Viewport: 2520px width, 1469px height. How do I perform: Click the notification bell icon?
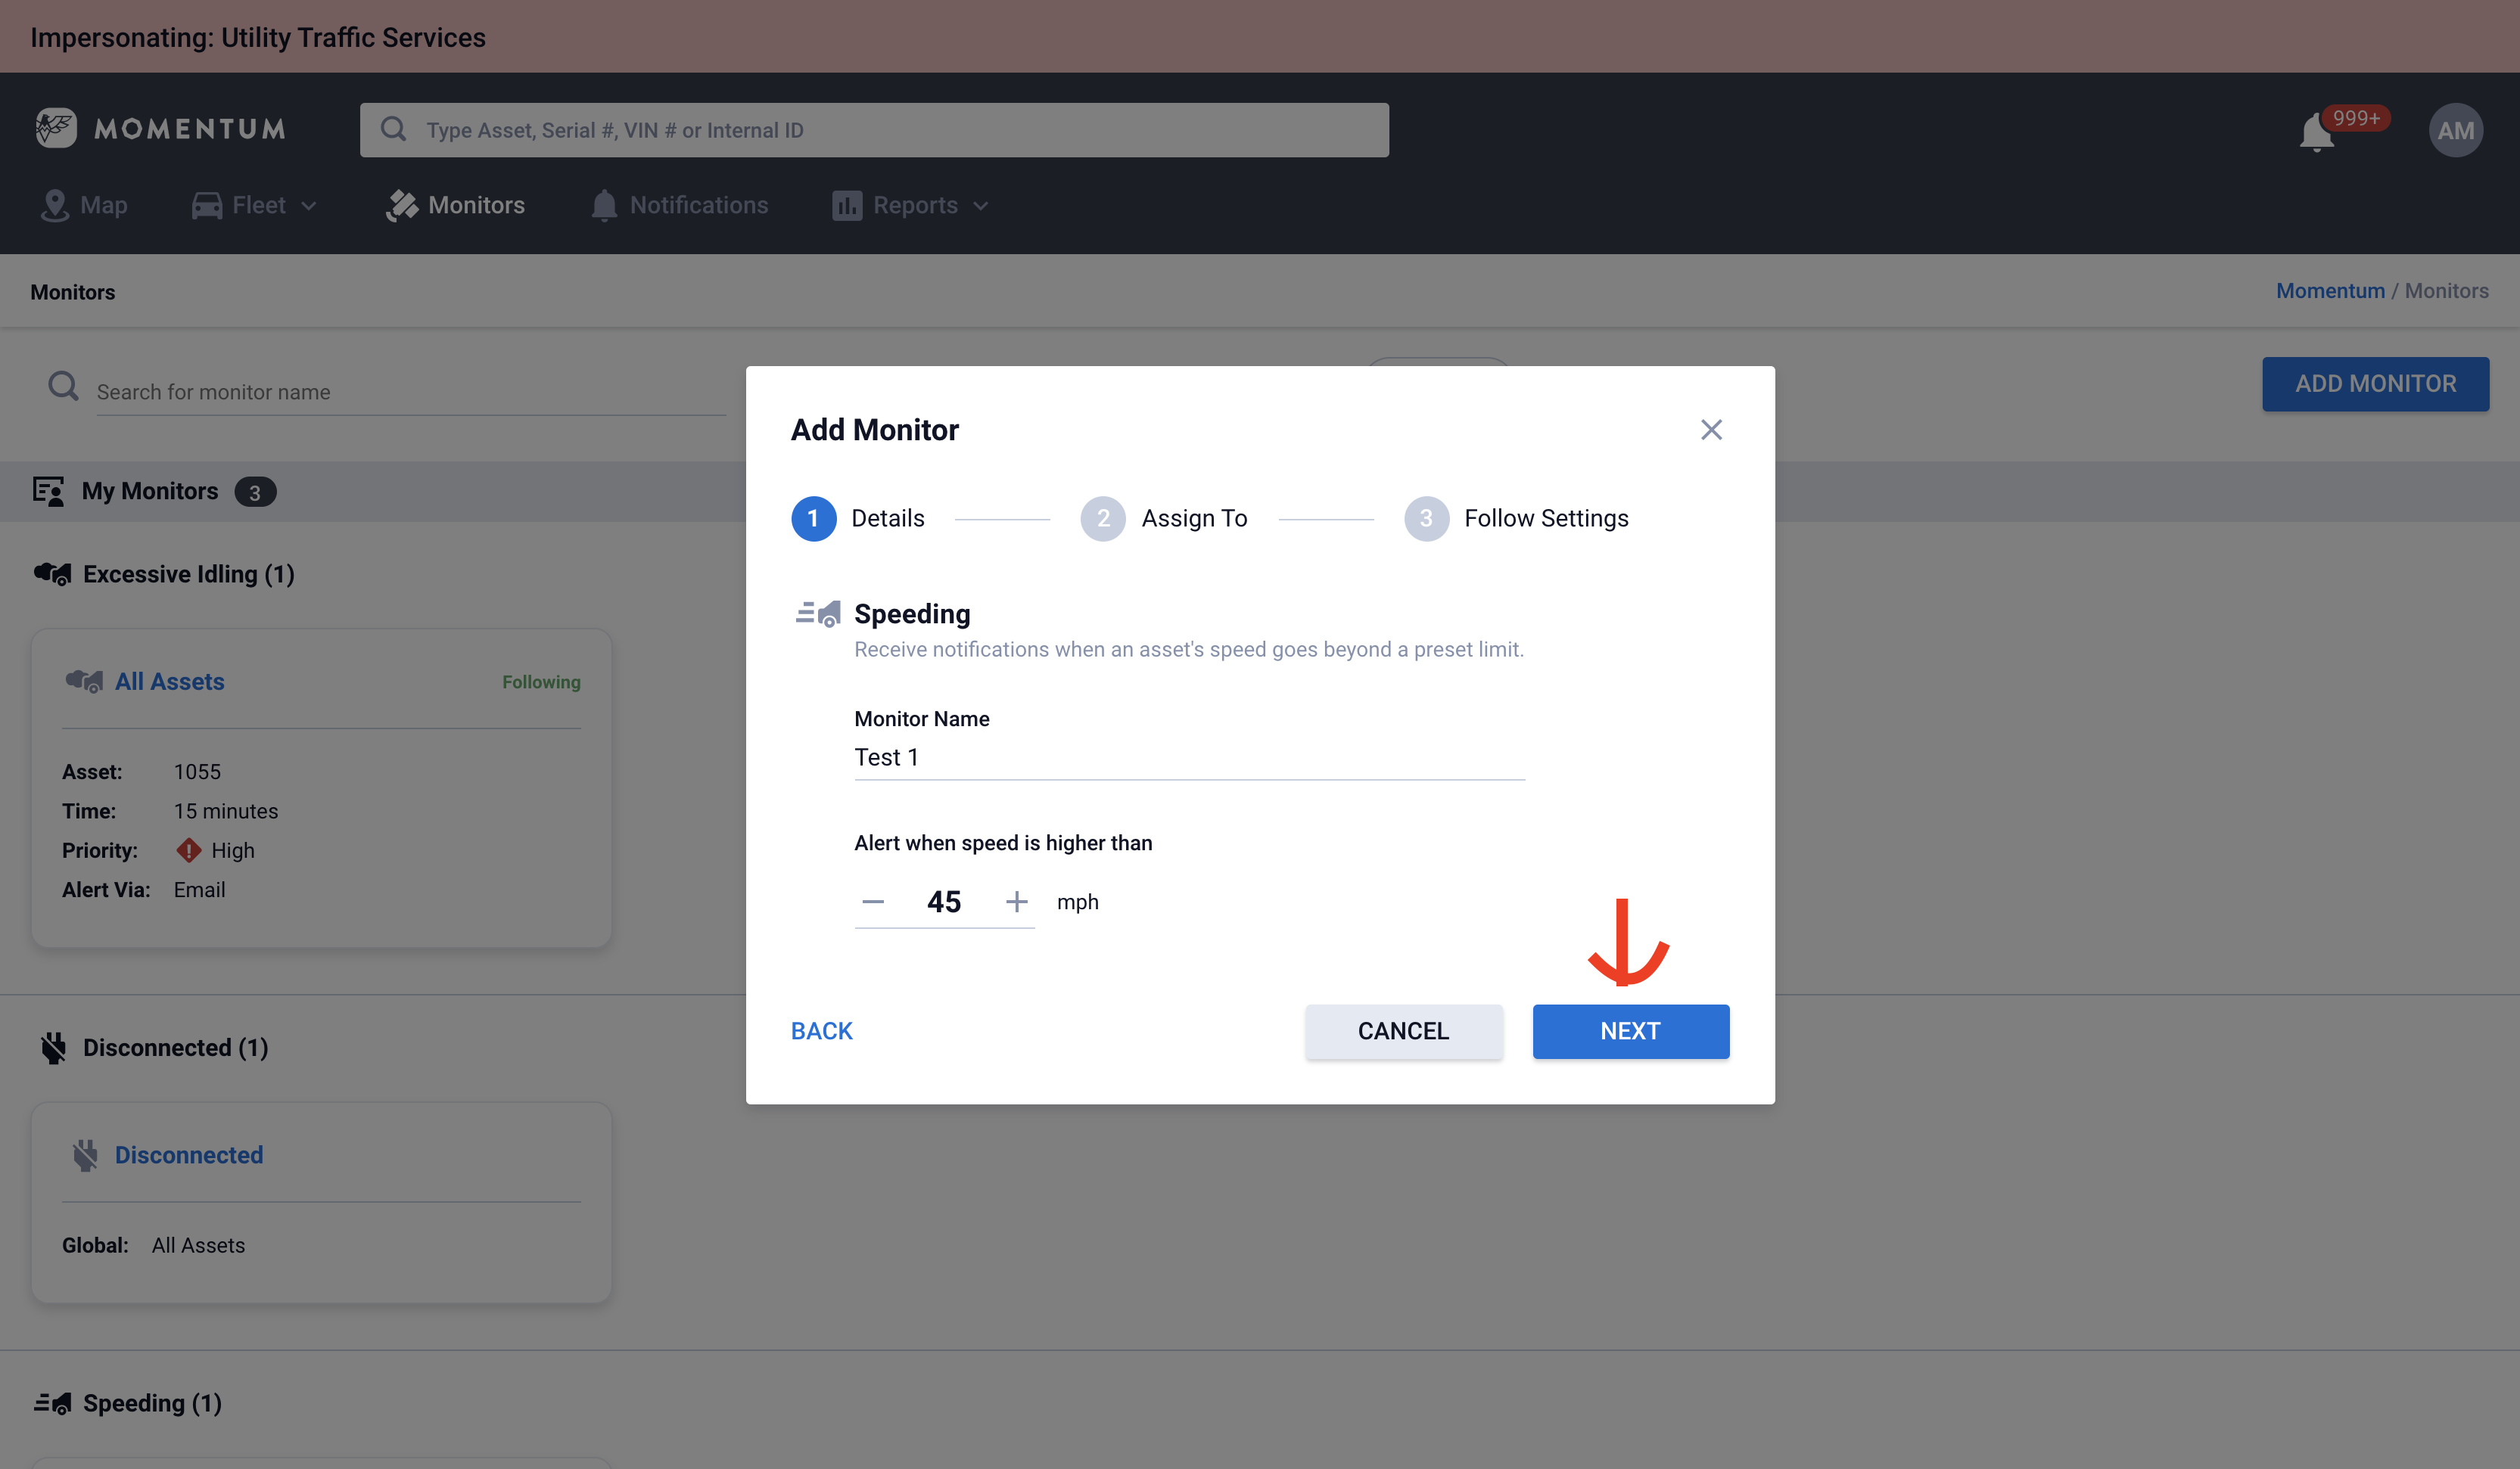tap(2316, 133)
